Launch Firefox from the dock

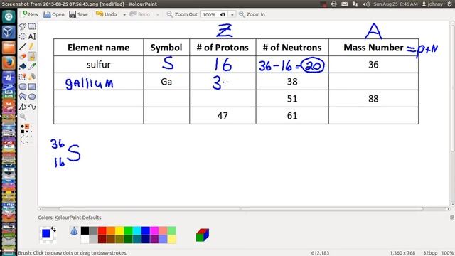click(9, 63)
